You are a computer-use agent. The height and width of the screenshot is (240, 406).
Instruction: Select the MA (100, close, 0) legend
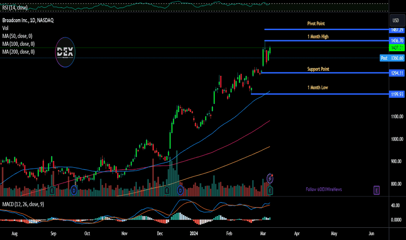point(18,44)
